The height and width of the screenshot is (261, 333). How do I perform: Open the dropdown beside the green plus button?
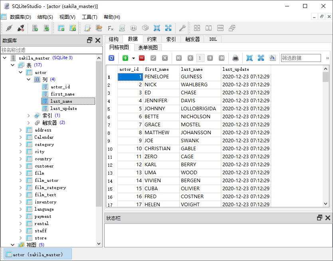[x=133, y=58]
